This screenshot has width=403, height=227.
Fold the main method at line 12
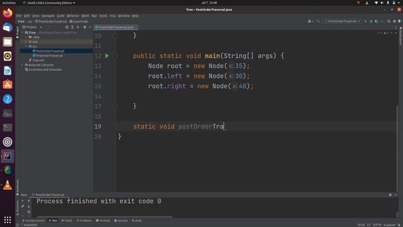click(116, 56)
